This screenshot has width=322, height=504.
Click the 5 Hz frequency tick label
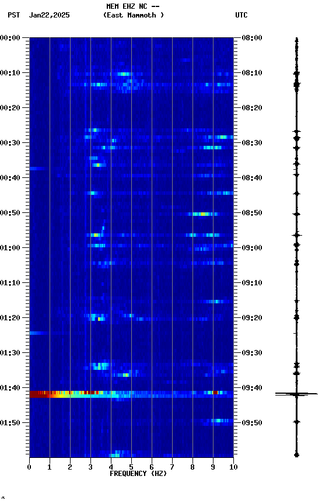click(131, 467)
